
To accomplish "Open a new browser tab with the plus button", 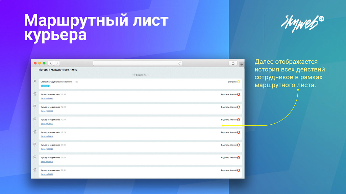I will pyautogui.click(x=241, y=63).
